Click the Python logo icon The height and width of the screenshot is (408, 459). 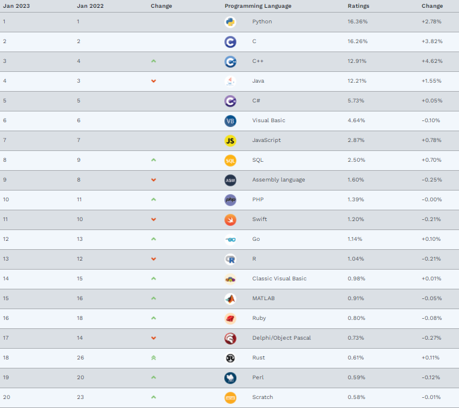(x=230, y=22)
